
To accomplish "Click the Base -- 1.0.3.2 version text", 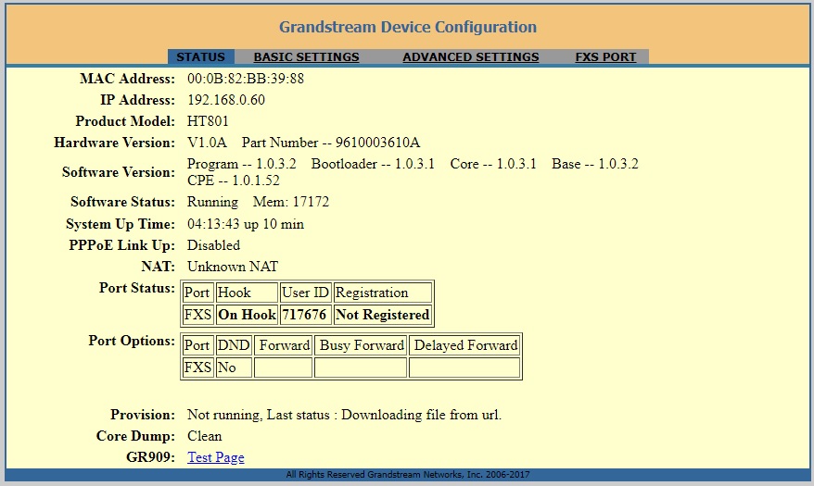I will click(x=595, y=164).
